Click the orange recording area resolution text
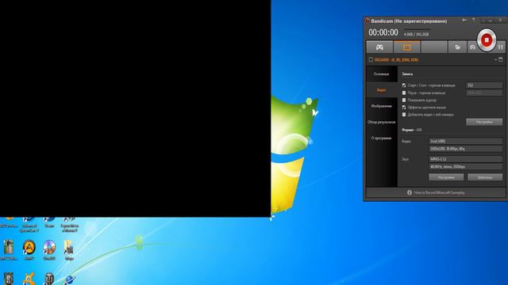This screenshot has width=508, height=285. click(396, 60)
